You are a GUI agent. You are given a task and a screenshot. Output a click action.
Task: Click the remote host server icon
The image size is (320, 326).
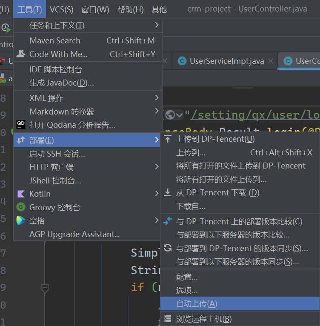(168, 318)
